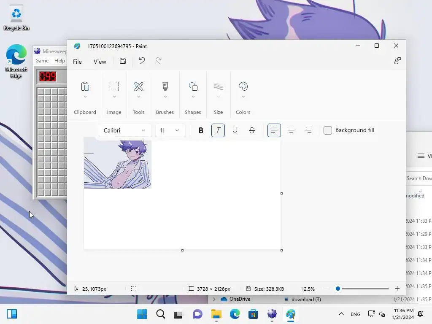Align text to the left
The height and width of the screenshot is (324, 432).
click(274, 130)
